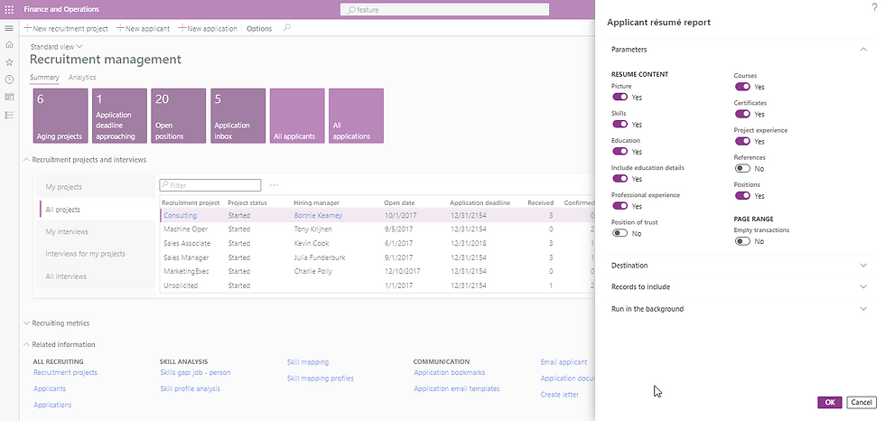This screenshot has width=885, height=421.
Task: Go to Home in sidebar
Action: (x=9, y=44)
